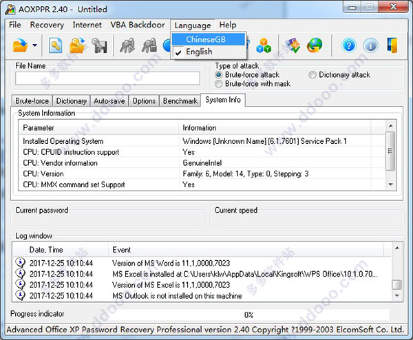The image size is (413, 340).
Task: Select the System Info tab
Action: (223, 100)
